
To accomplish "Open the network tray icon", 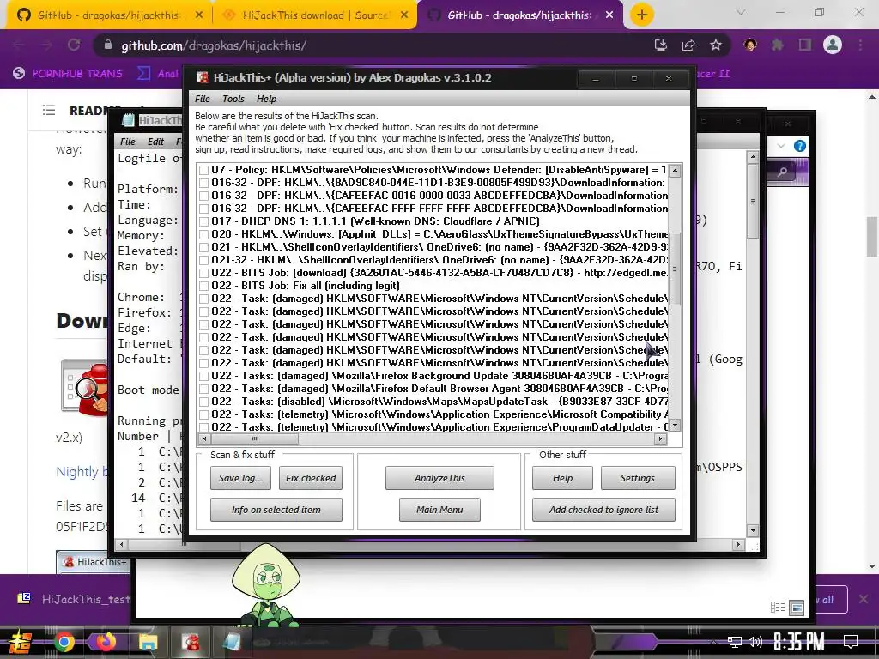I will pos(735,642).
